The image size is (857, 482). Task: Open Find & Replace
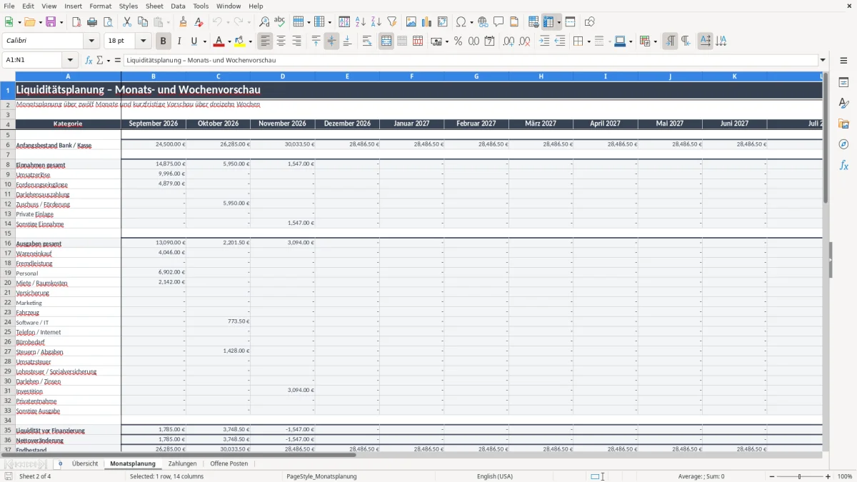coord(264,22)
